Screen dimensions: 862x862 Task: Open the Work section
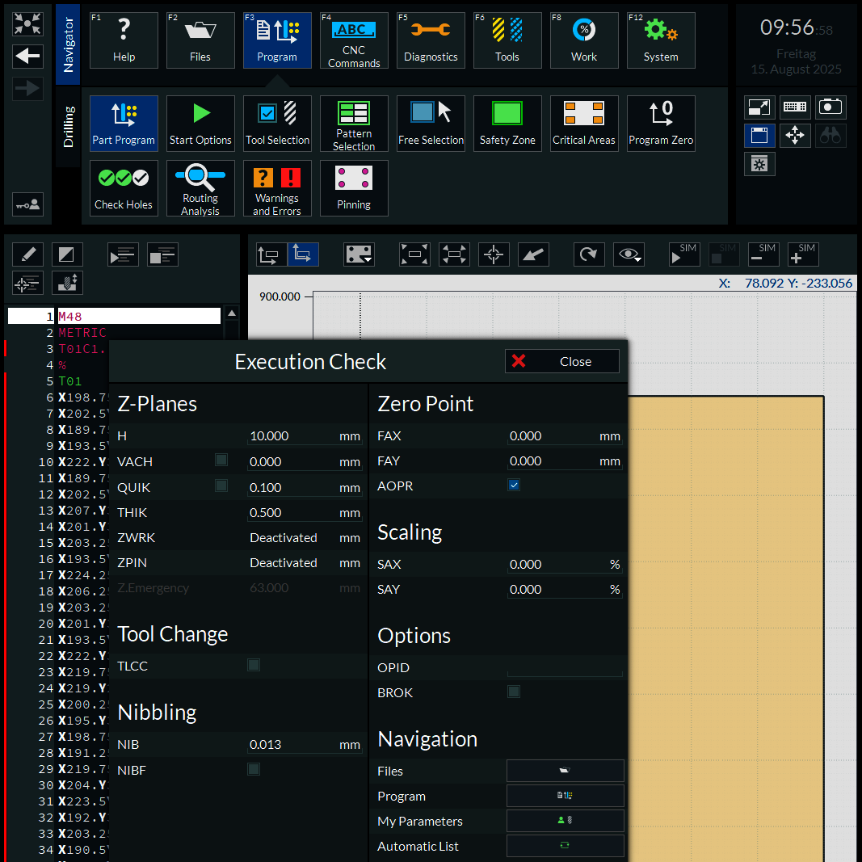click(584, 40)
